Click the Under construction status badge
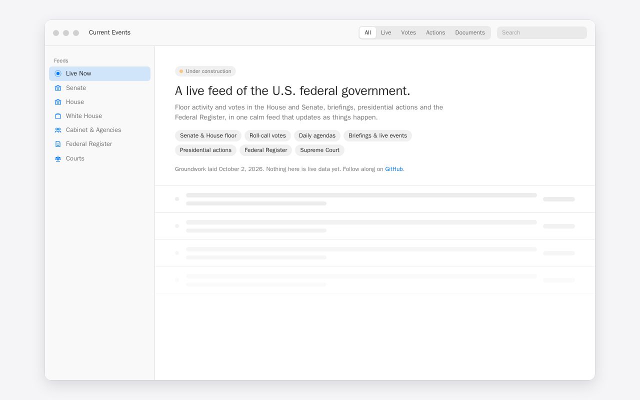 [x=205, y=71]
